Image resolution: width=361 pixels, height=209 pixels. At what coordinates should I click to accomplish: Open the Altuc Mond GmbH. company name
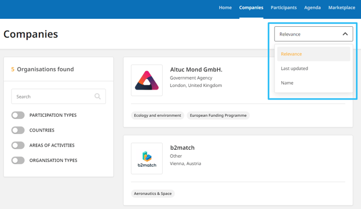point(196,70)
